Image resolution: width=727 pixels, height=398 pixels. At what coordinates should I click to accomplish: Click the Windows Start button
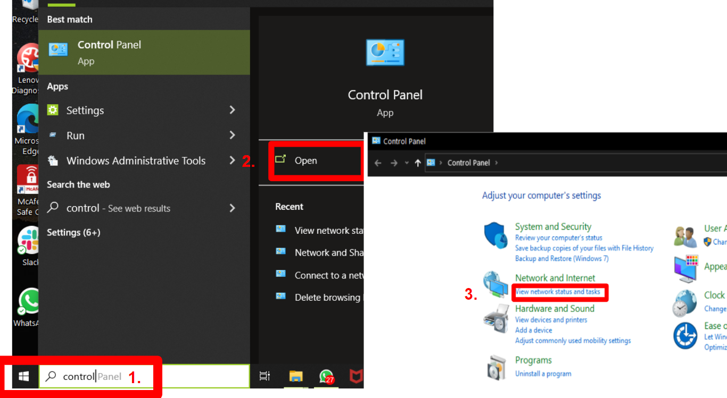tap(23, 376)
